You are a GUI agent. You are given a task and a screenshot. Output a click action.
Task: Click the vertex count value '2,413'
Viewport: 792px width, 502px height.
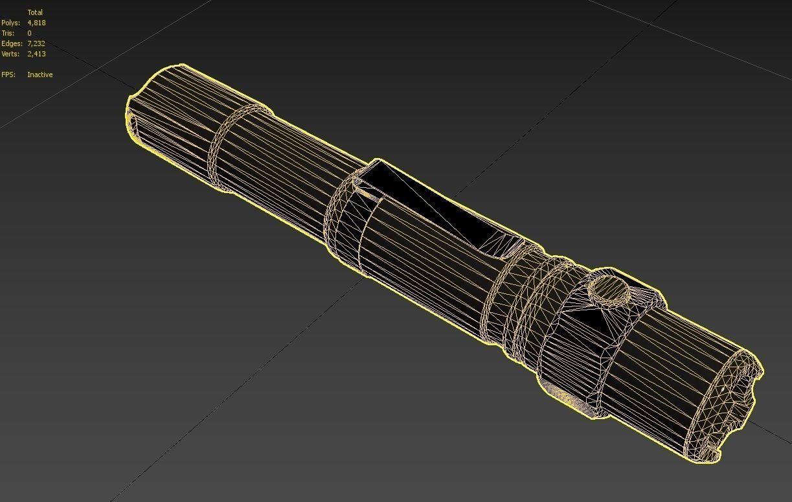pos(36,54)
